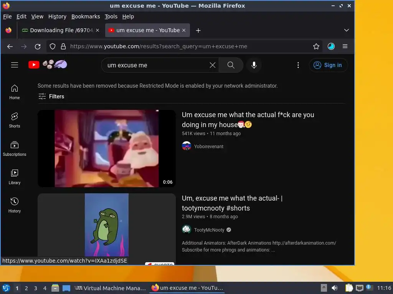The image size is (393, 294).
Task: Open Yoboirevenant channel avatar
Action: [187, 146]
